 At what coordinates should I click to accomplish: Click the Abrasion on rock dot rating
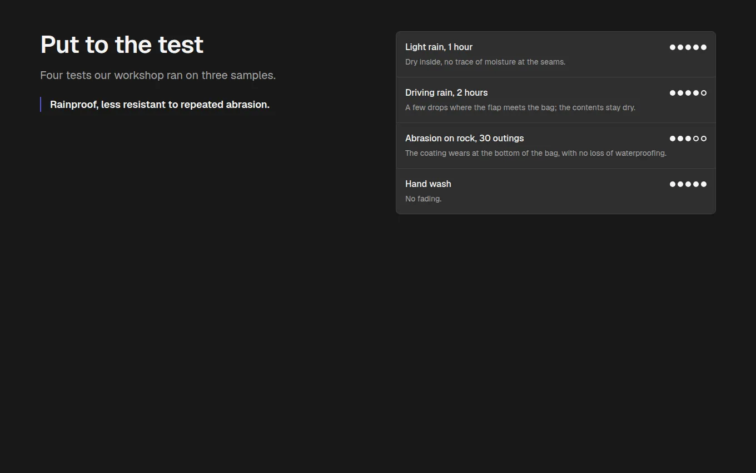[688, 139]
